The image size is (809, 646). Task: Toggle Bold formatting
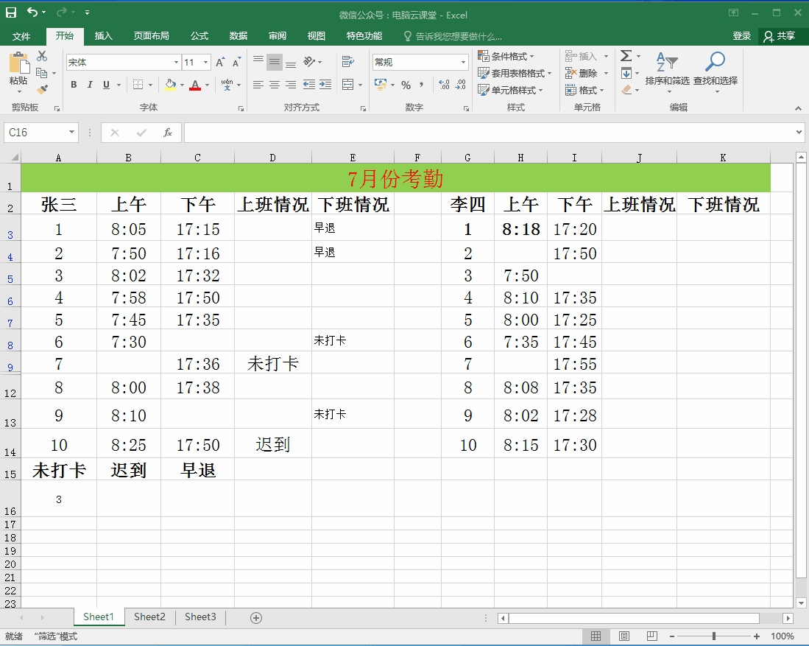[74, 85]
